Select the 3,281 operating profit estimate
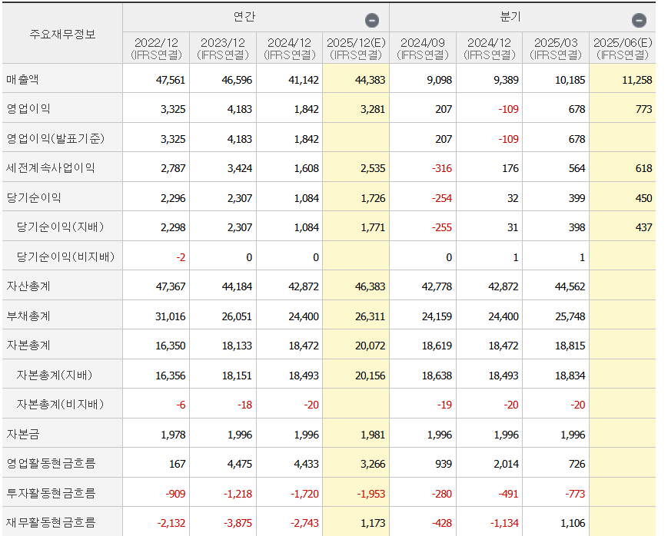Viewport: 668px width, 536px height. pos(373,109)
